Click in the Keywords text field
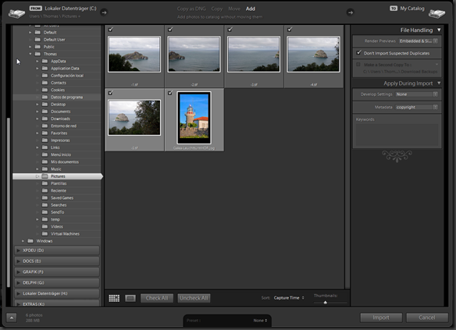This screenshot has height=330, width=456. pos(397,135)
